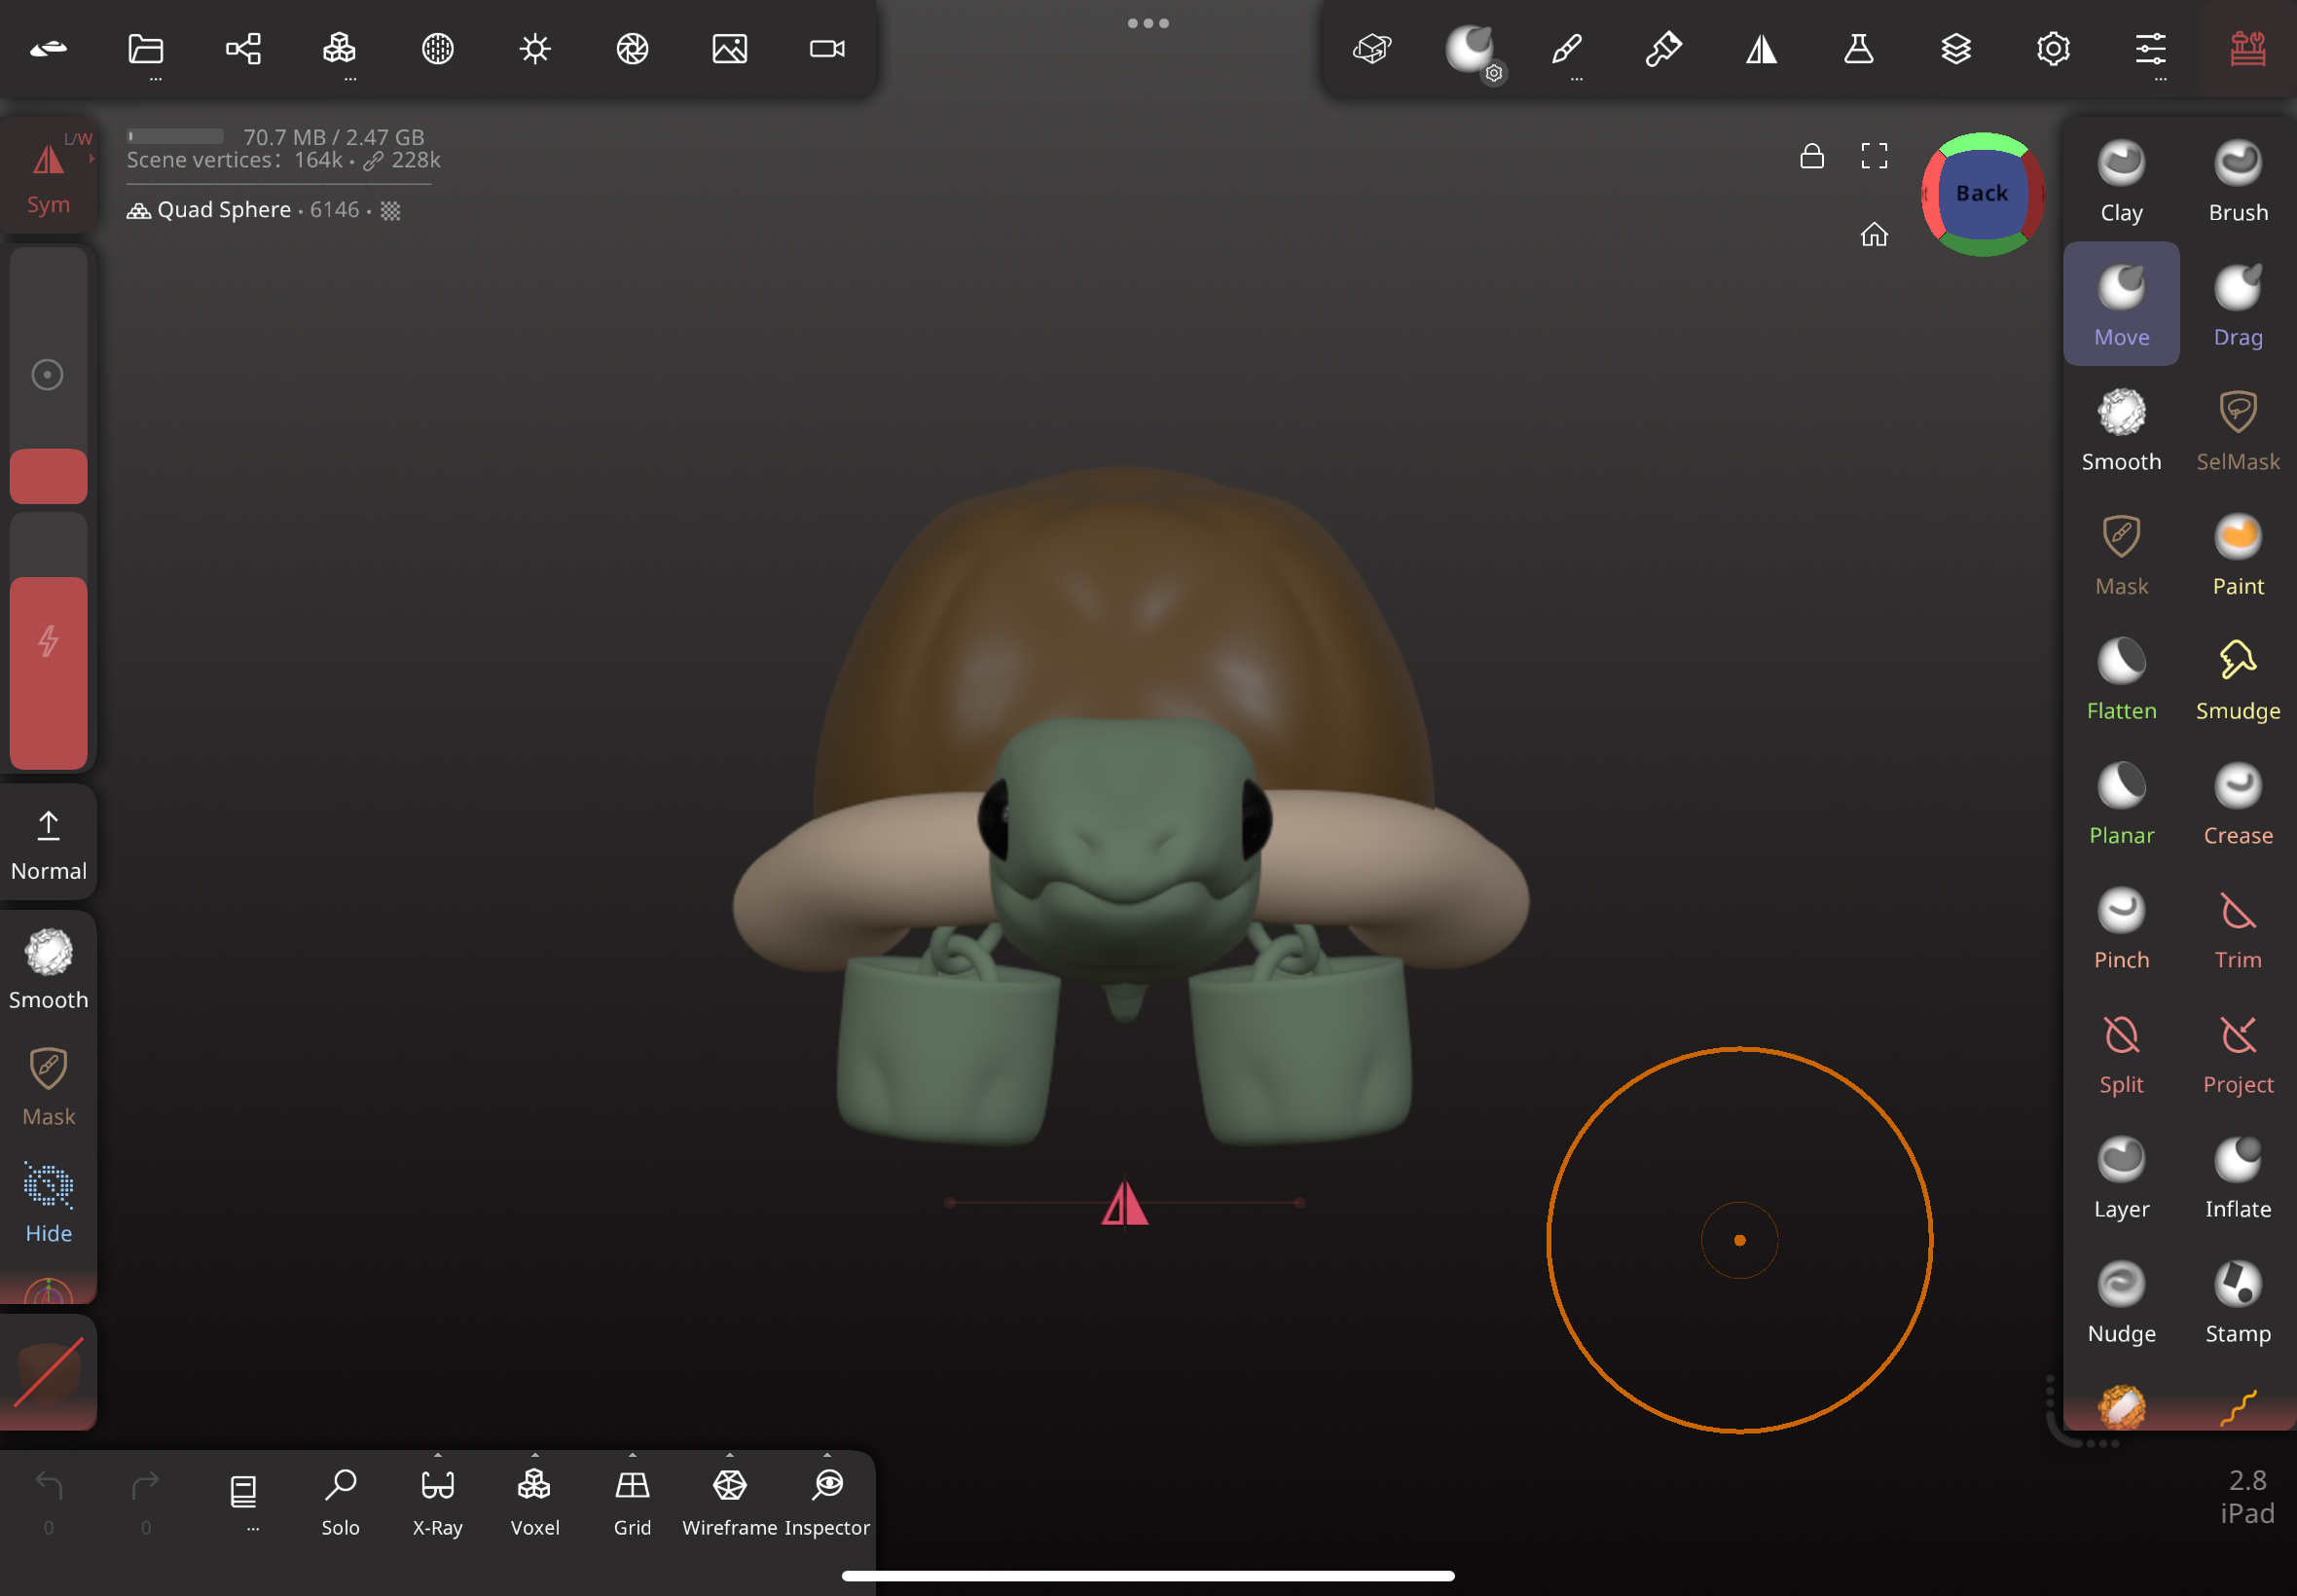The image size is (2297, 1596).
Task: Open the Symmetry menu in top bar
Action: pos(1761,49)
